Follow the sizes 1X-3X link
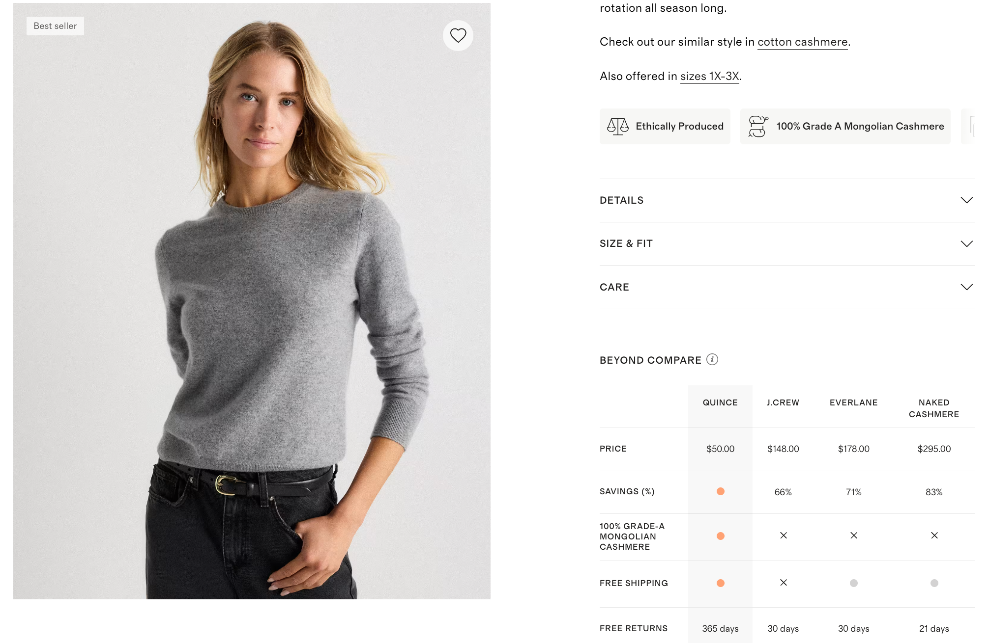The height and width of the screenshot is (643, 989). pos(710,77)
